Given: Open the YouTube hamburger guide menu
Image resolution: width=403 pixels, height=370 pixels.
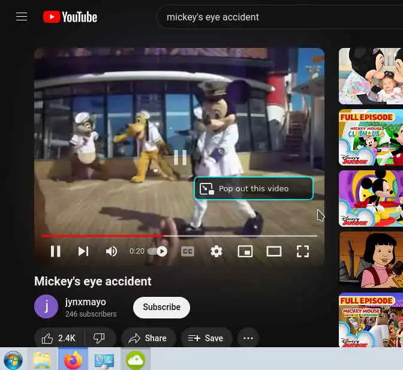Looking at the screenshot, I should coord(22,17).
